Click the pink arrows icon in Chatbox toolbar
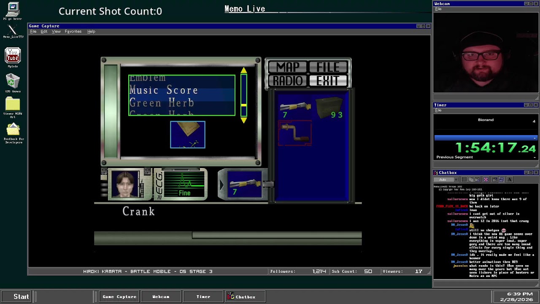Image resolution: width=540 pixels, height=304 pixels. tap(486, 179)
